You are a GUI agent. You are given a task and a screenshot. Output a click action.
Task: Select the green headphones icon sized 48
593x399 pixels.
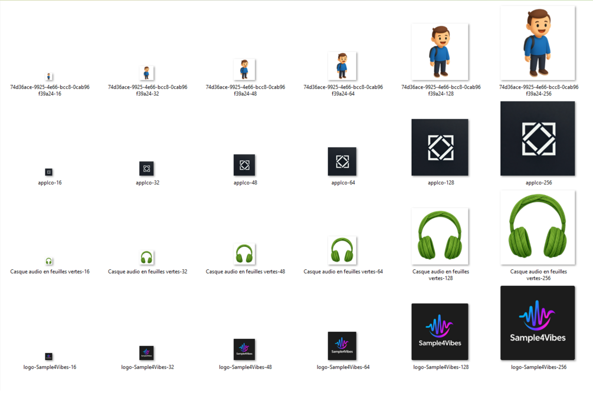click(x=244, y=254)
